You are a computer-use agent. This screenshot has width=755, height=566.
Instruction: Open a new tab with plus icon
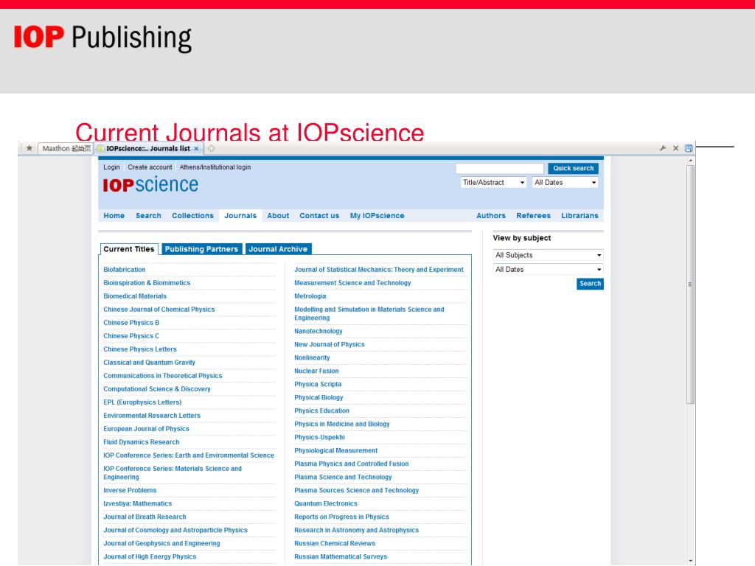pos(212,149)
